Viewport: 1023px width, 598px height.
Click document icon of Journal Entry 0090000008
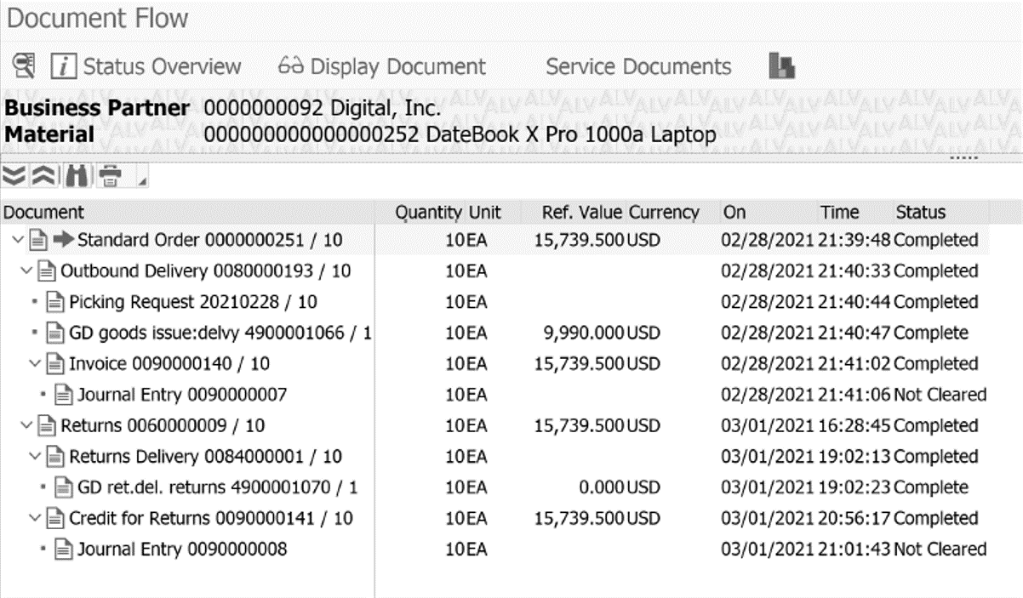point(64,550)
